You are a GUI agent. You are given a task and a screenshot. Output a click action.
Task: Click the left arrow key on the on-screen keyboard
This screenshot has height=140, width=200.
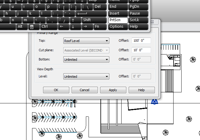click(x=64, y=27)
